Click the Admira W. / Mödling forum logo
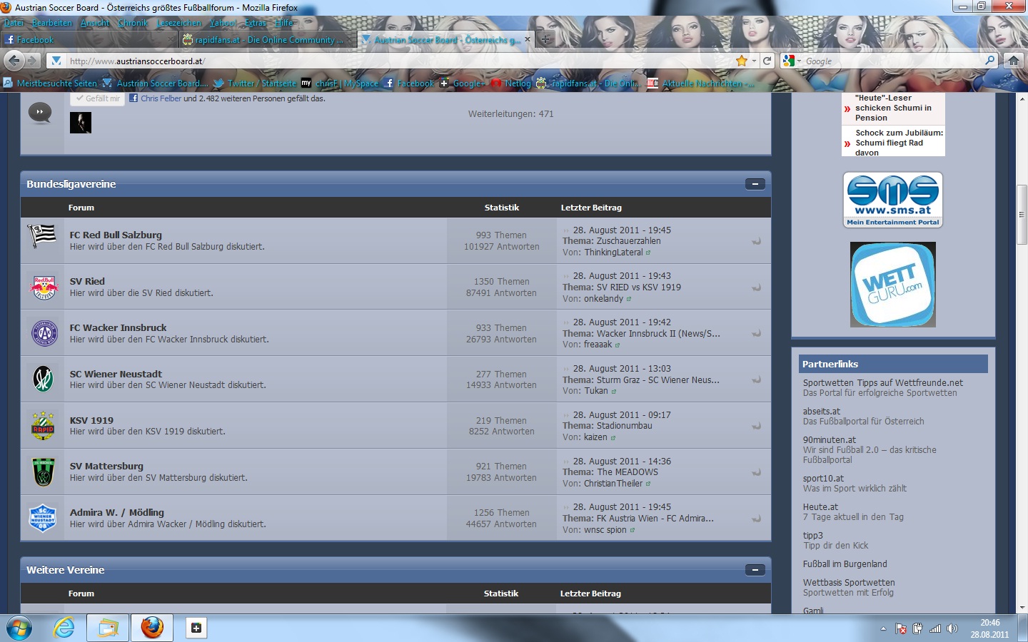This screenshot has width=1028, height=642. click(x=43, y=518)
